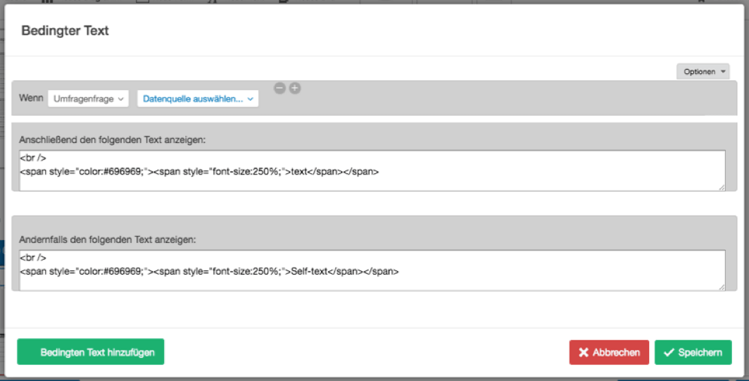This screenshot has height=381, width=749.
Task: Click the 'Wenn' condition label
Action: pos(30,99)
